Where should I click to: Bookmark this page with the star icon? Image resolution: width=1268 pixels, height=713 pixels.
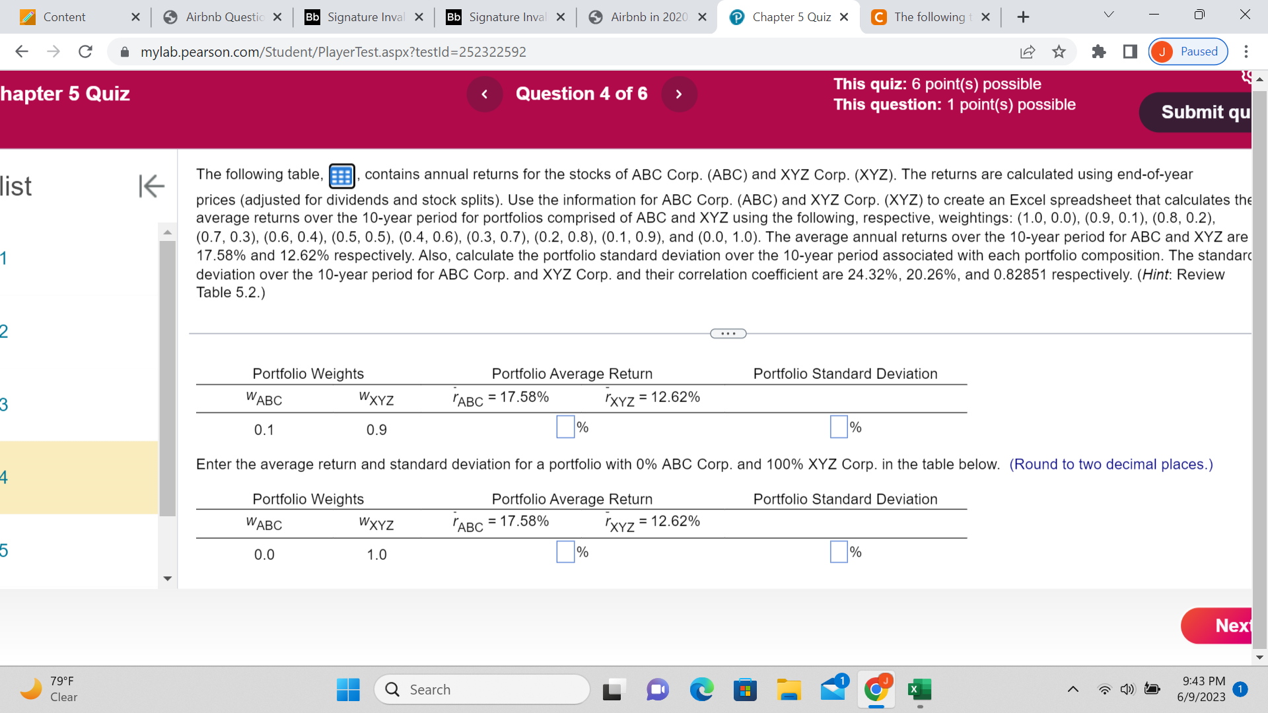point(1059,51)
